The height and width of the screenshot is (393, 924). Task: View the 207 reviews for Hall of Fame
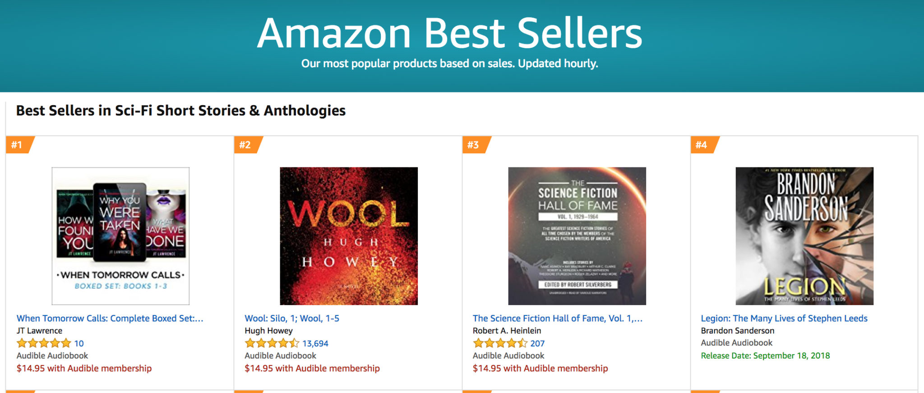pyautogui.click(x=537, y=344)
